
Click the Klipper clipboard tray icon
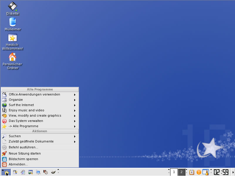coord(192,172)
